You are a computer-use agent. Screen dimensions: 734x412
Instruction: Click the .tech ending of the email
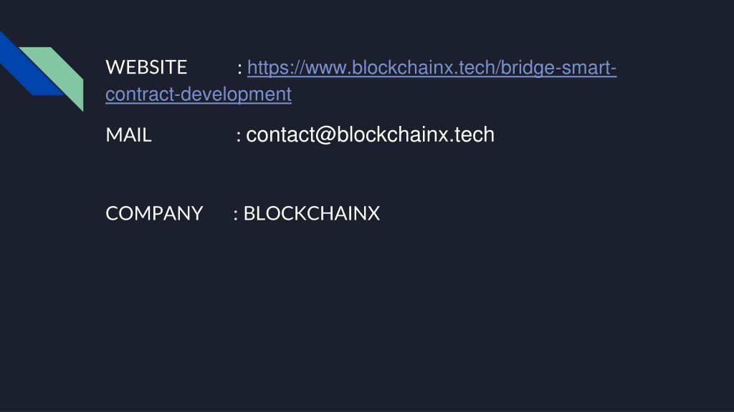point(472,135)
